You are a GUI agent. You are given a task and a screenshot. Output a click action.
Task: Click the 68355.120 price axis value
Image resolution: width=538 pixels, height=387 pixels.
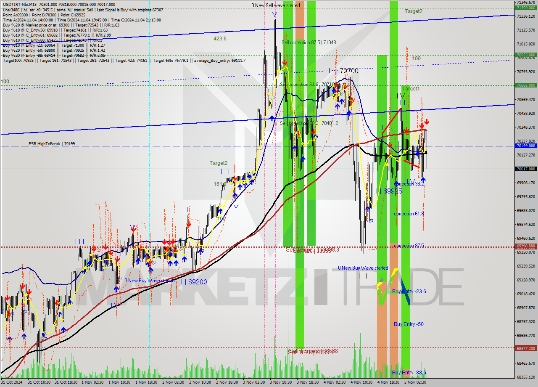click(x=526, y=377)
